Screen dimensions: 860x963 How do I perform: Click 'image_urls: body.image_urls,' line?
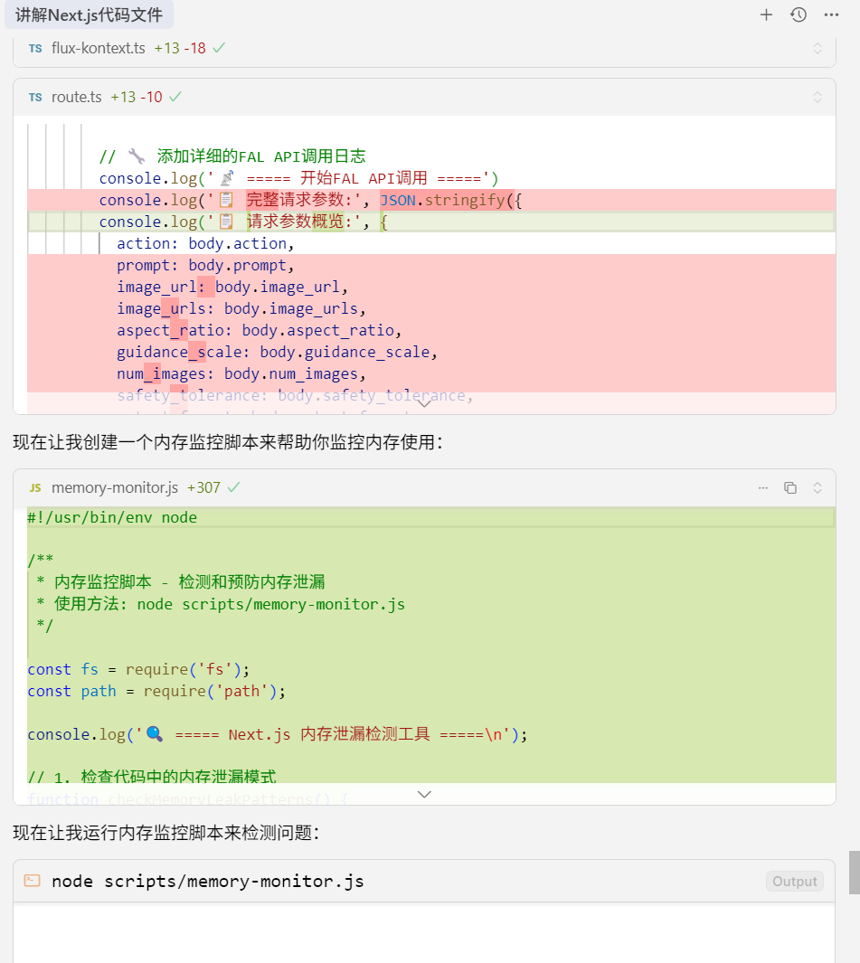click(241, 309)
